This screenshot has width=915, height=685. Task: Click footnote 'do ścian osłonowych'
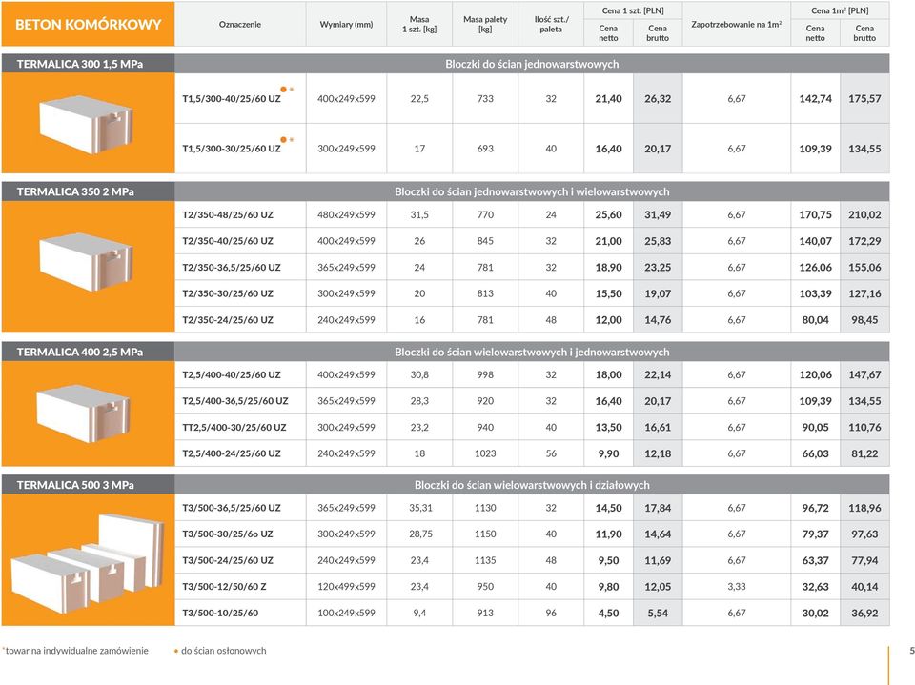point(223,651)
